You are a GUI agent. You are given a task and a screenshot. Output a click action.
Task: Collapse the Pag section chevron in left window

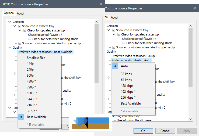[9, 108]
